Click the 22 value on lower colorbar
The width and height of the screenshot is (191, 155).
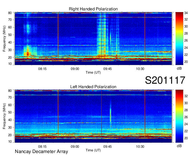click(186, 131)
